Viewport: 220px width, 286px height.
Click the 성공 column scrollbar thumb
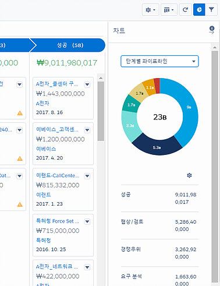[101, 111]
